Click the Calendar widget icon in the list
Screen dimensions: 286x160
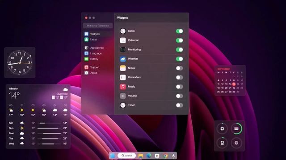pos(123,40)
